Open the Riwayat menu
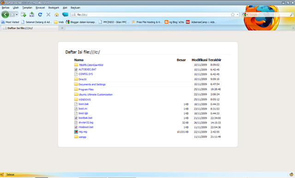This screenshot has height=178, width=295. (40, 8)
